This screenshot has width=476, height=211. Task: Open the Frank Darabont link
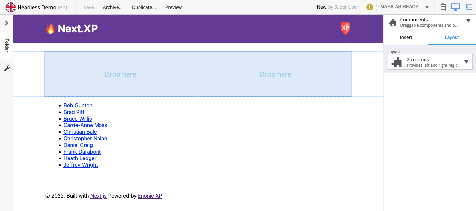(x=82, y=152)
